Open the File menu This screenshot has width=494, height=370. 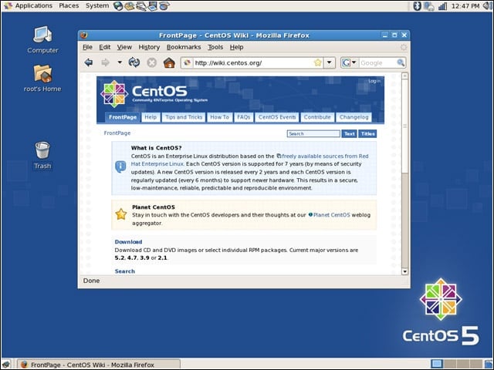[87, 47]
